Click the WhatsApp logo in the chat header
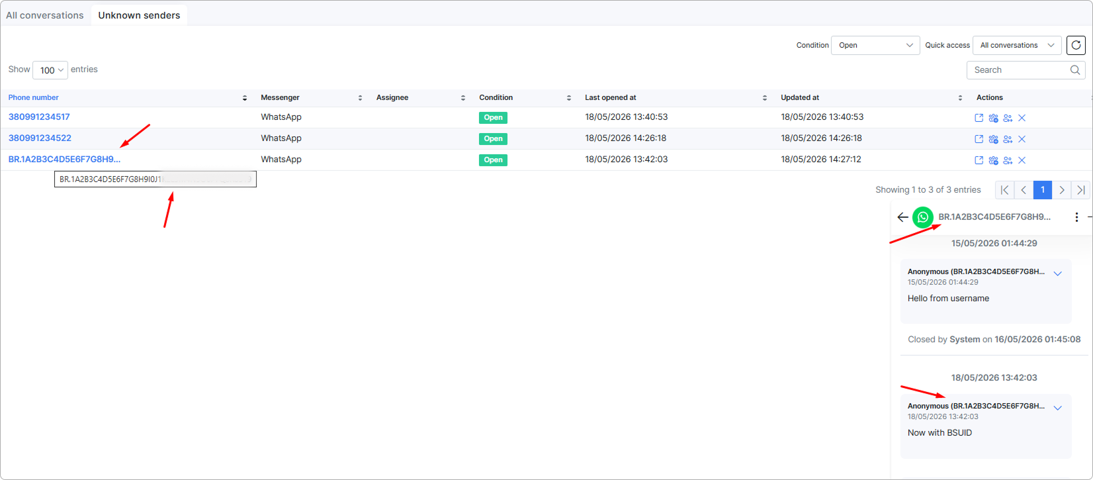This screenshot has height=480, width=1093. [923, 217]
